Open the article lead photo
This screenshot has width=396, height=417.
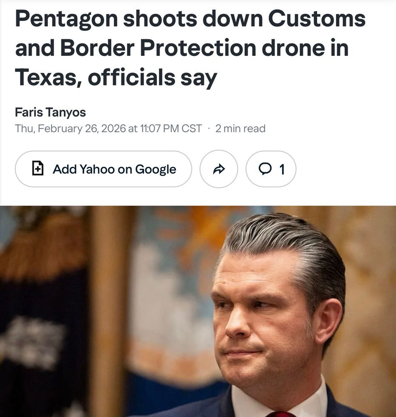click(x=198, y=311)
